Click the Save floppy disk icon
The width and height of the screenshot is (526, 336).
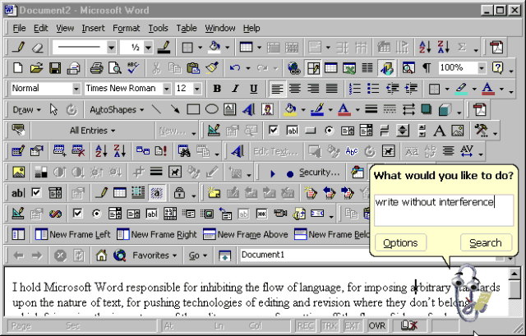tap(55, 68)
